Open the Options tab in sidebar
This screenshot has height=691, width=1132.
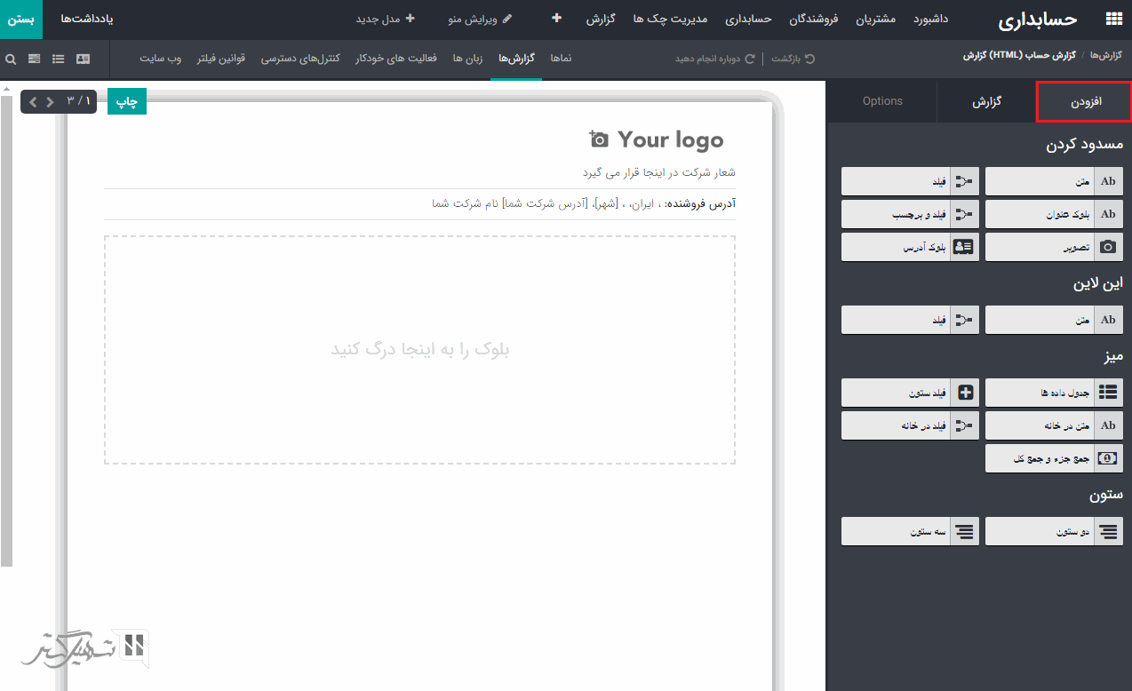click(882, 101)
